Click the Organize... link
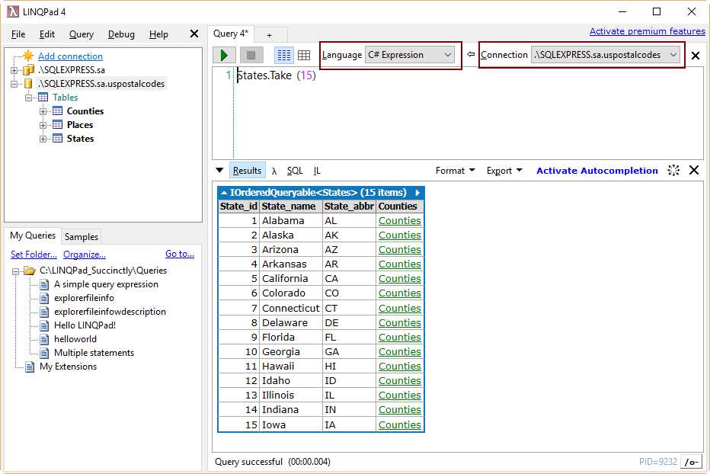This screenshot has height=474, width=710. pyautogui.click(x=85, y=255)
